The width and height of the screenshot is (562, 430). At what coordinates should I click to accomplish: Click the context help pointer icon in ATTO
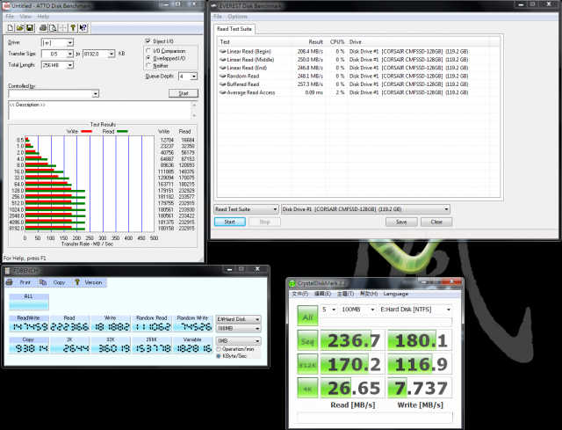83,27
